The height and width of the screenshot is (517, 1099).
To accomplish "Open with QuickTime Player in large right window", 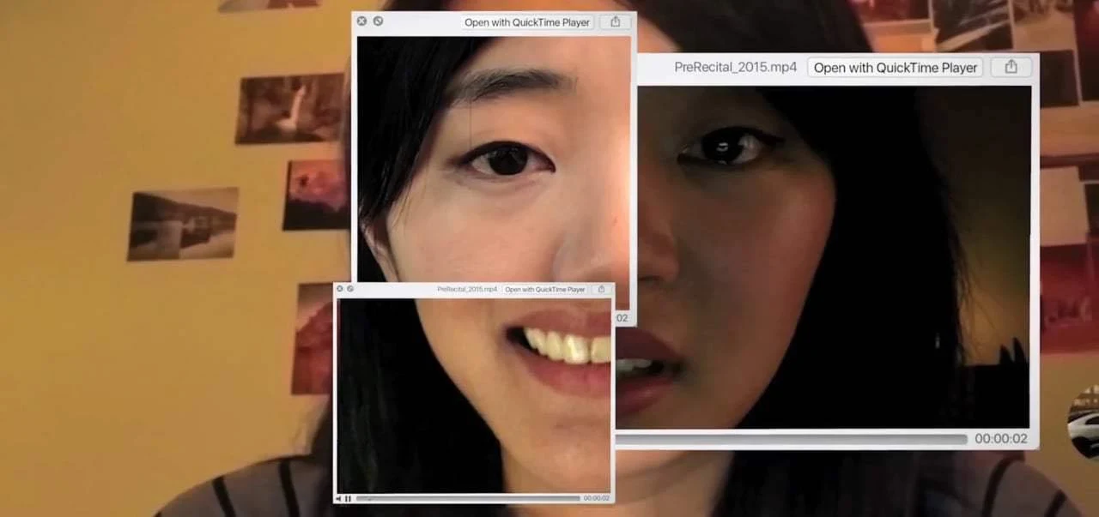I will click(896, 67).
